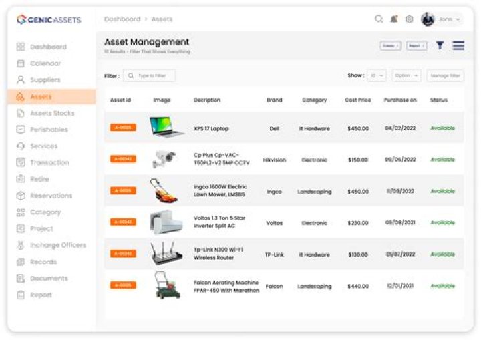Open Incharge Officers menu item
481x340 pixels.
[57, 245]
